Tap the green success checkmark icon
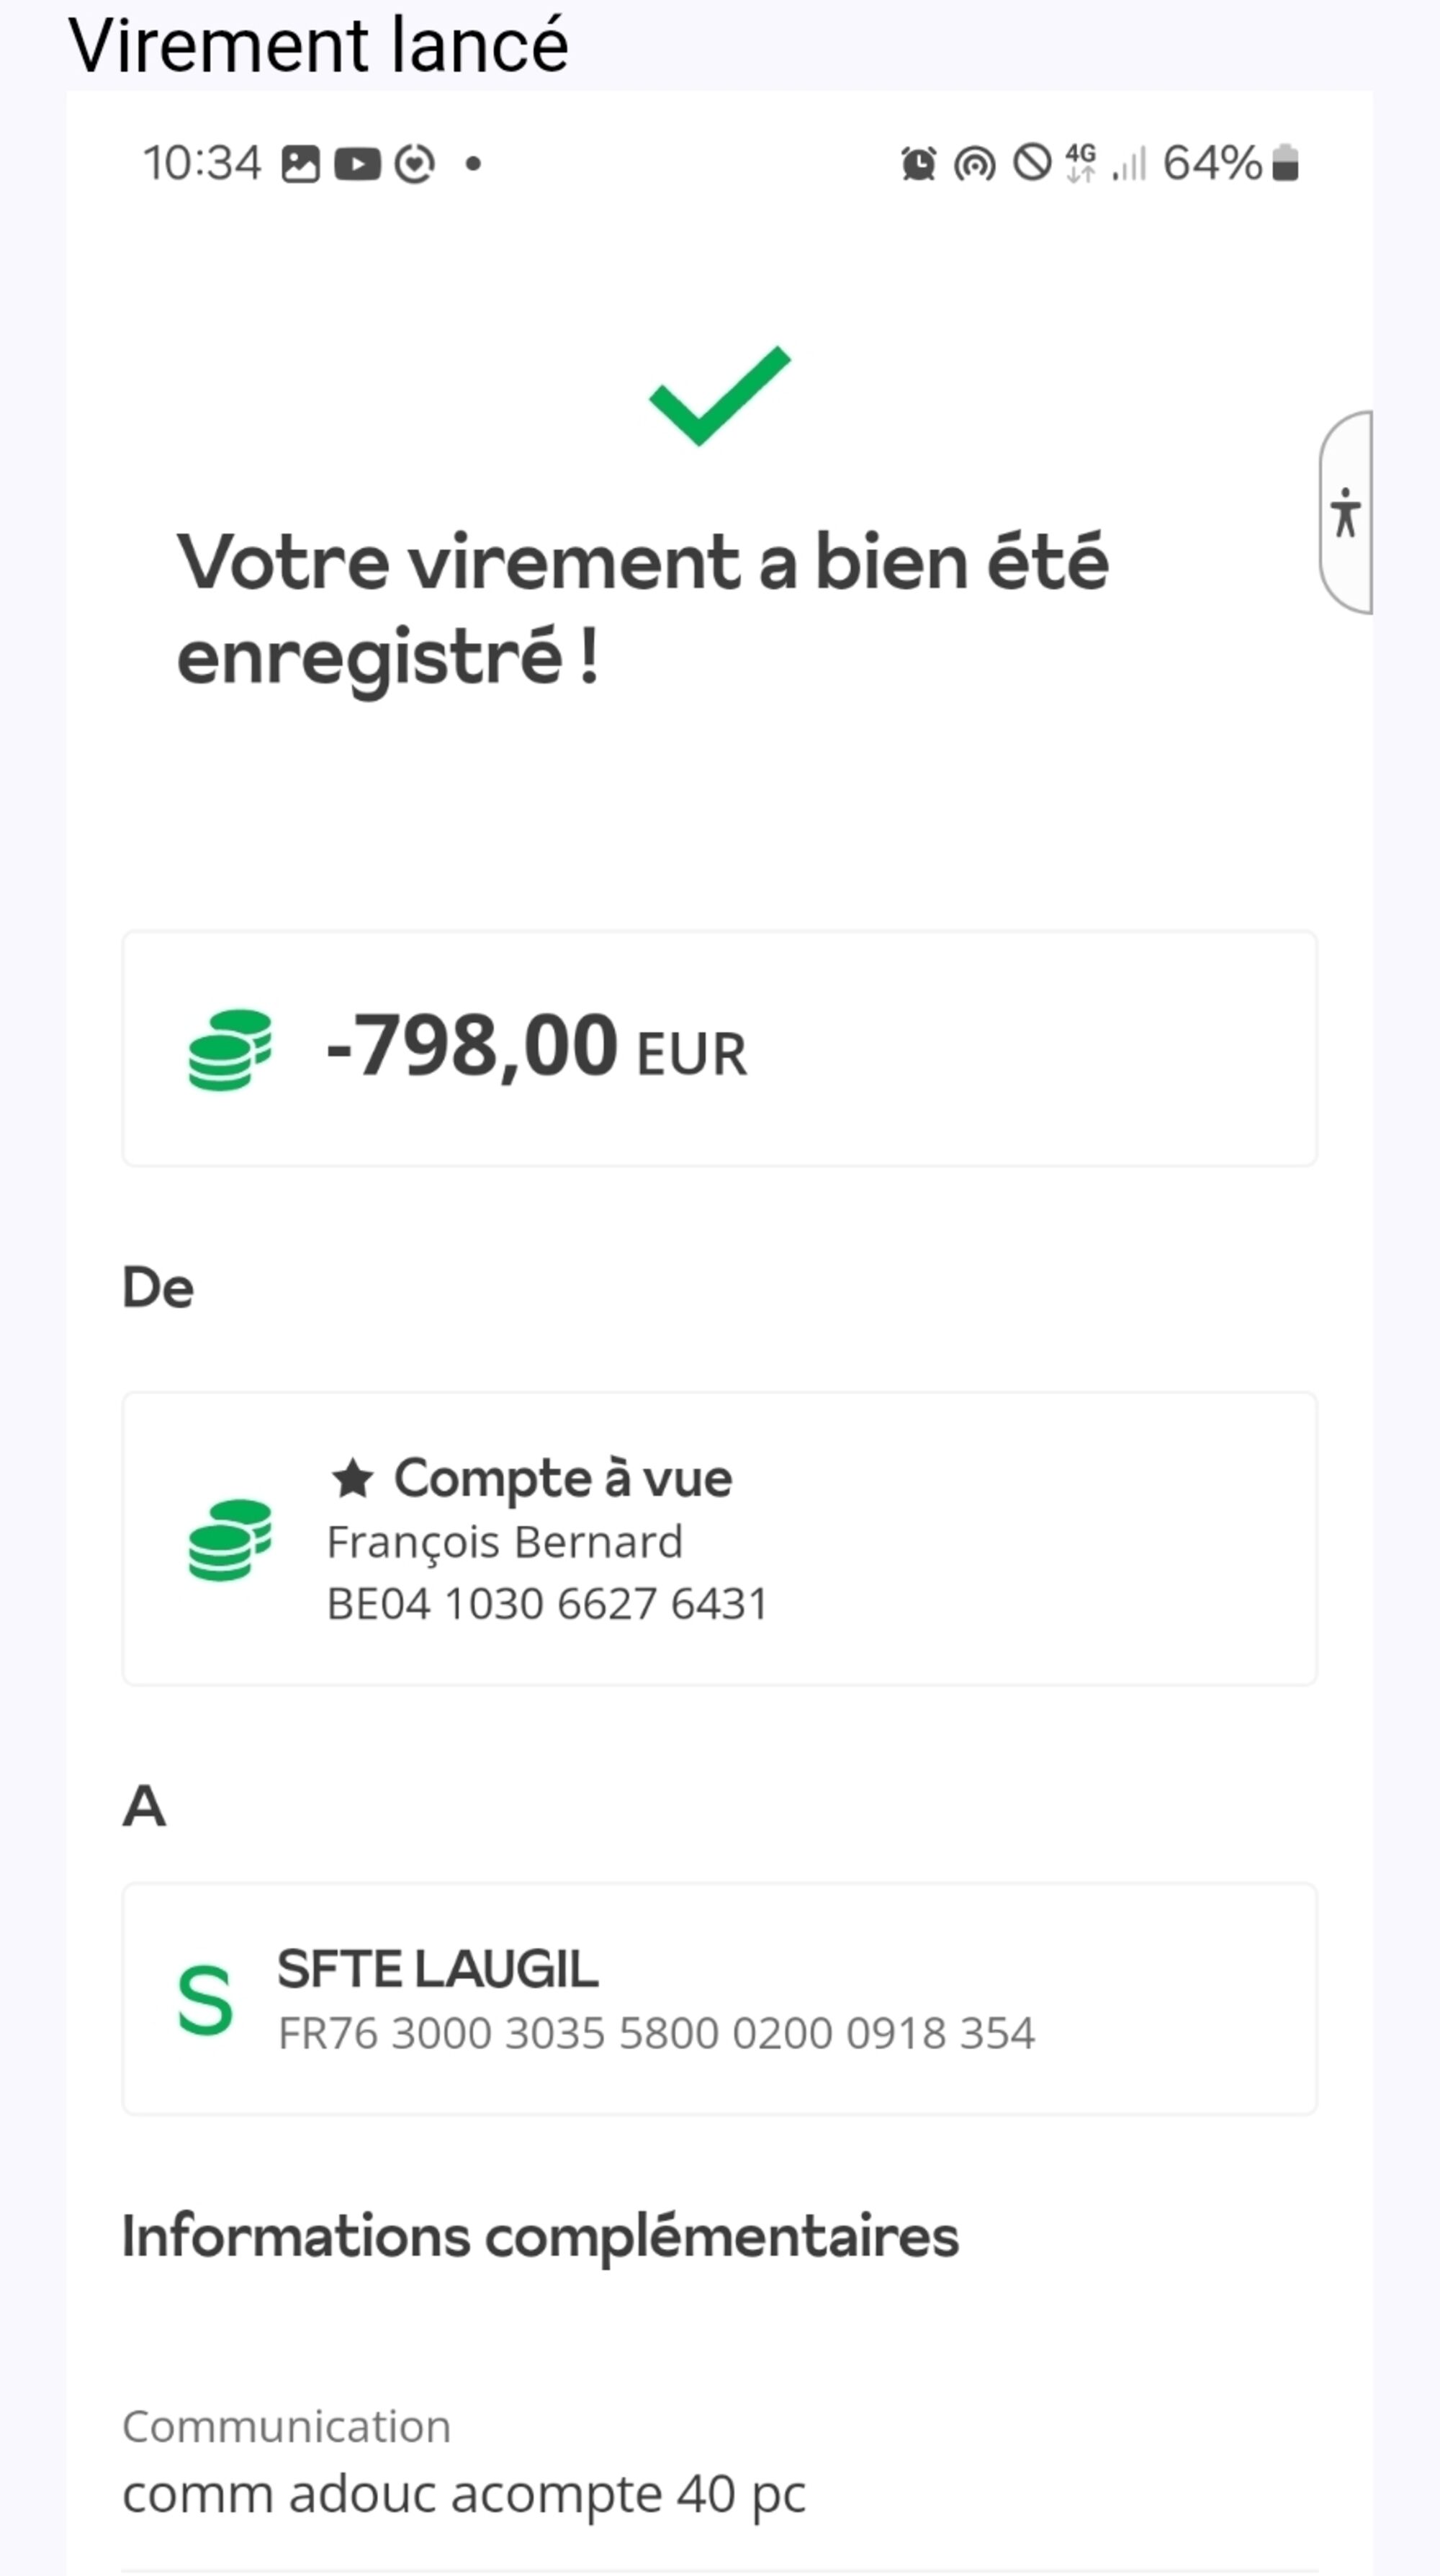The width and height of the screenshot is (1440, 2576). point(720,396)
